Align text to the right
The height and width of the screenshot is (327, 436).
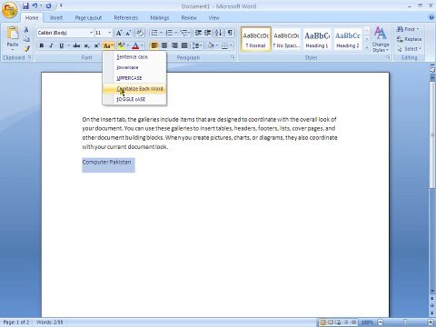(x=174, y=45)
